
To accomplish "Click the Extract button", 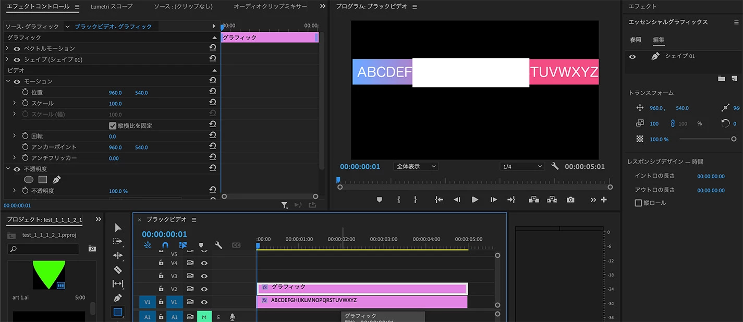I will pyautogui.click(x=552, y=200).
